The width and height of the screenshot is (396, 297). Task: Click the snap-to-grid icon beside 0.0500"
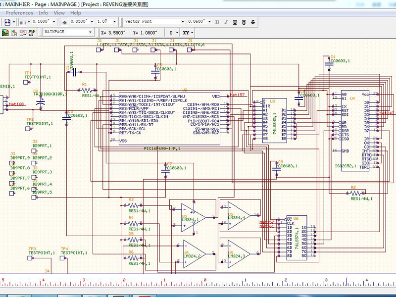tap(64, 22)
